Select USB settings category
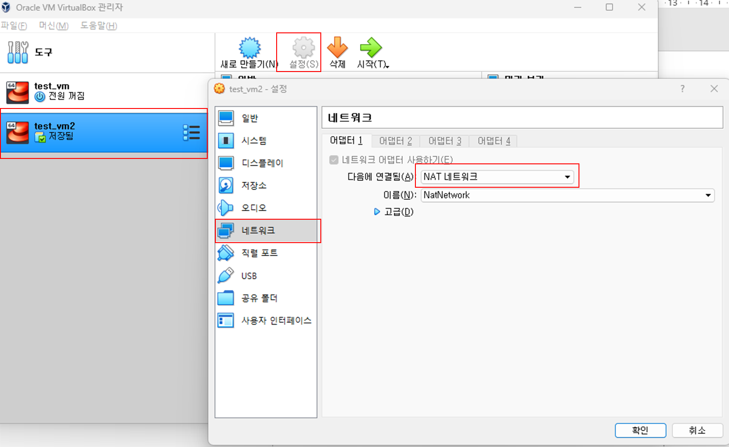 click(266, 275)
